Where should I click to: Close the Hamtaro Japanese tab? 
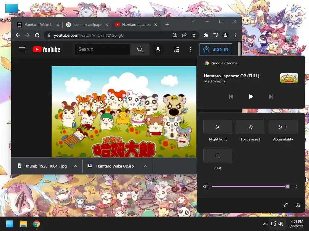click(x=155, y=25)
